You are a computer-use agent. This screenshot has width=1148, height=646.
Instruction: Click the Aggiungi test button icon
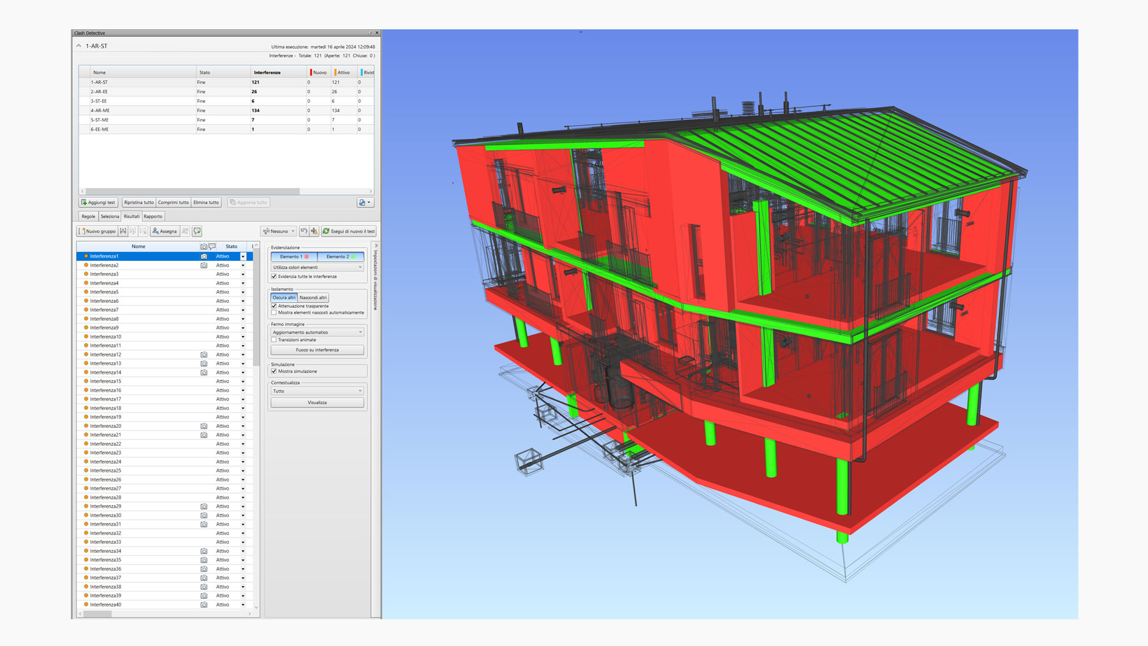tap(84, 203)
